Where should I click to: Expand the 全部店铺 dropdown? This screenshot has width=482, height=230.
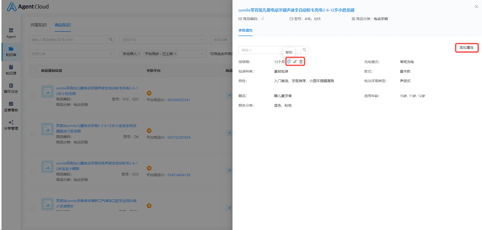[221, 40]
